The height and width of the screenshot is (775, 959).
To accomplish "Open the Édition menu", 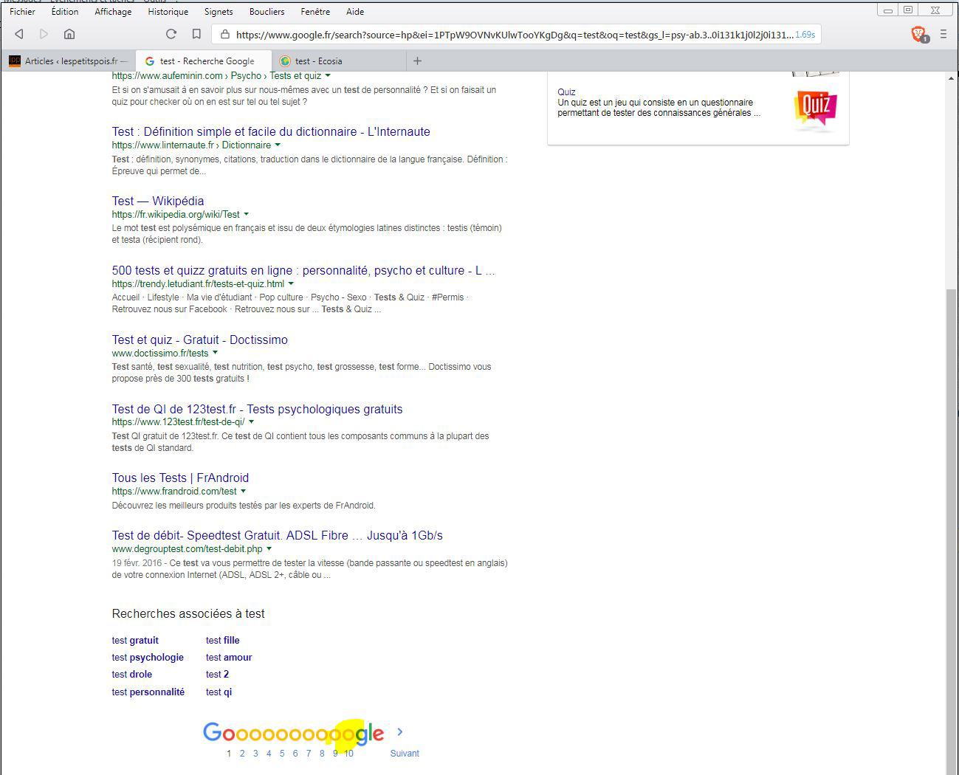I will pyautogui.click(x=65, y=12).
